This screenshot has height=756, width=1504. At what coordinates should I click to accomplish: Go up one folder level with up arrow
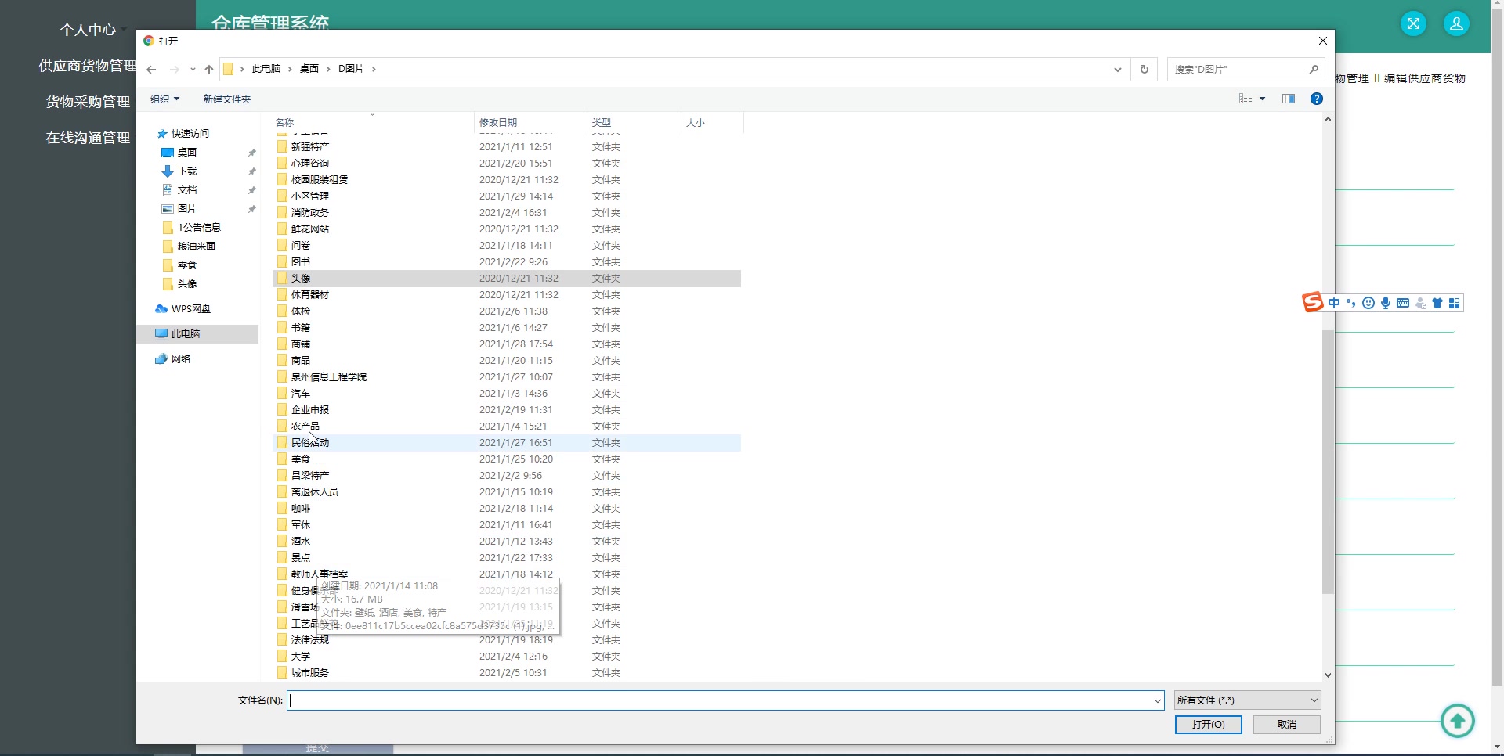tap(209, 69)
